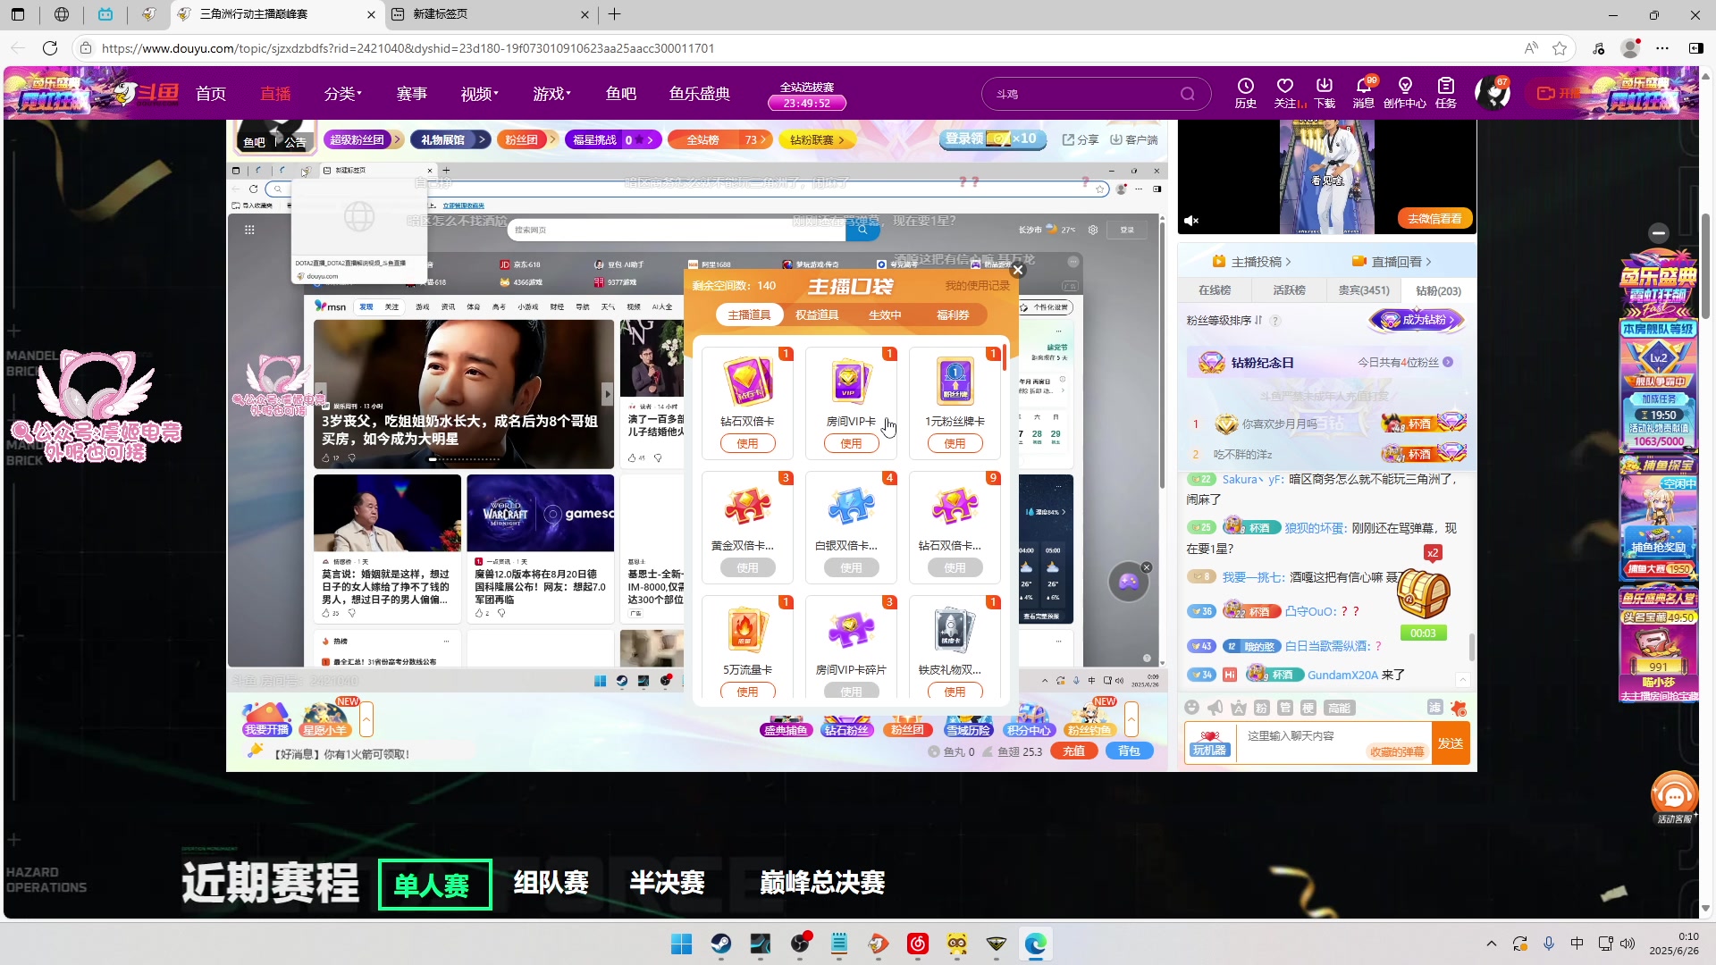Expand the arrow next to 星愿小羊
The height and width of the screenshot is (965, 1716).
366,719
